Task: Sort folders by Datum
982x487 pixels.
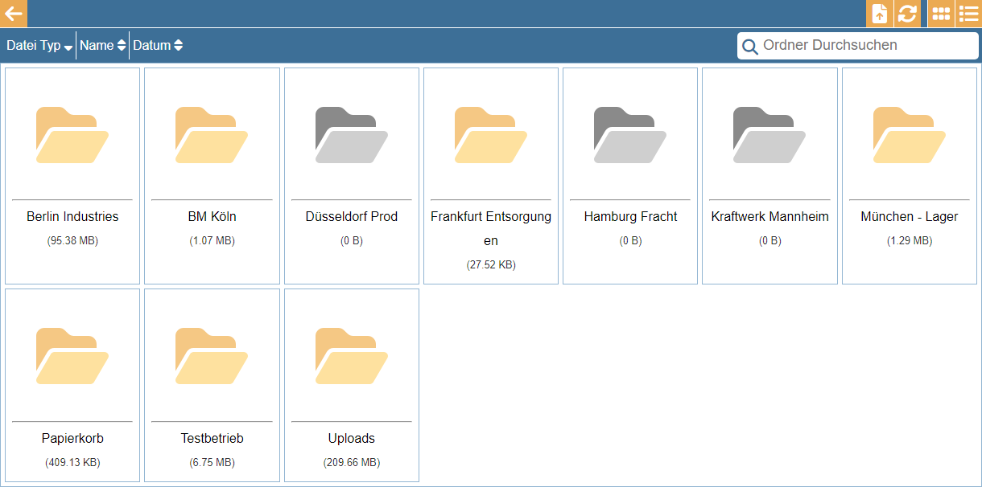Action: (157, 46)
